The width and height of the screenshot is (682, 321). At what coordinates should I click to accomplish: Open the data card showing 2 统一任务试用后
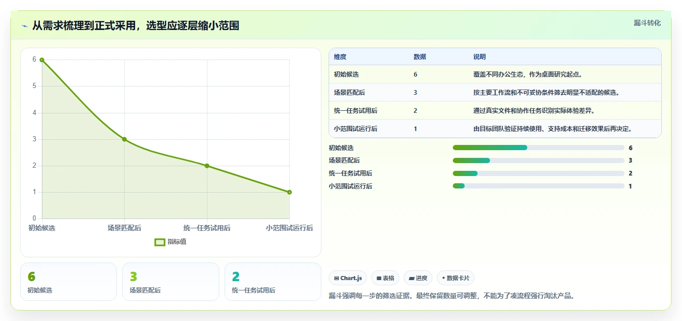pos(273,282)
